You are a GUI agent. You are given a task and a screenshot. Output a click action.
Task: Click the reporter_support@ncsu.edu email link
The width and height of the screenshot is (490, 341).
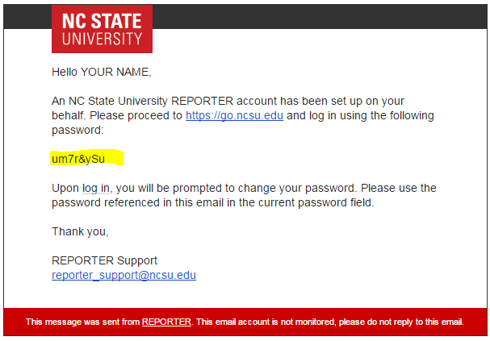pyautogui.click(x=124, y=275)
